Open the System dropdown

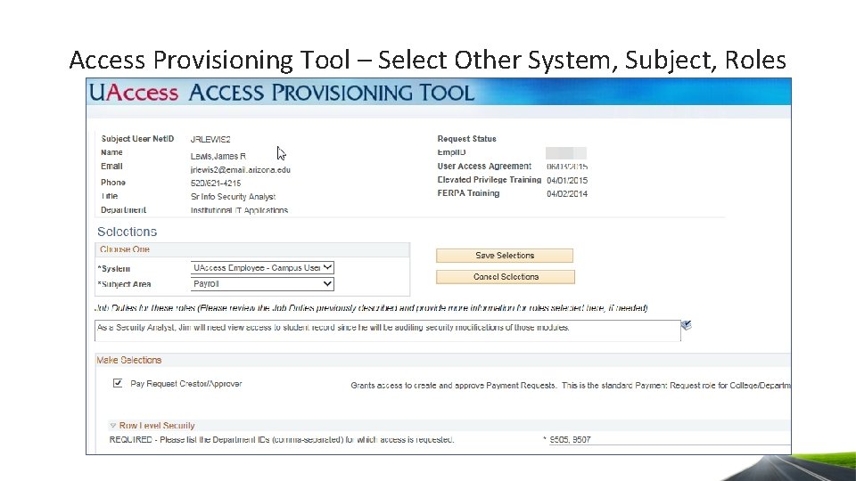pyautogui.click(x=262, y=268)
